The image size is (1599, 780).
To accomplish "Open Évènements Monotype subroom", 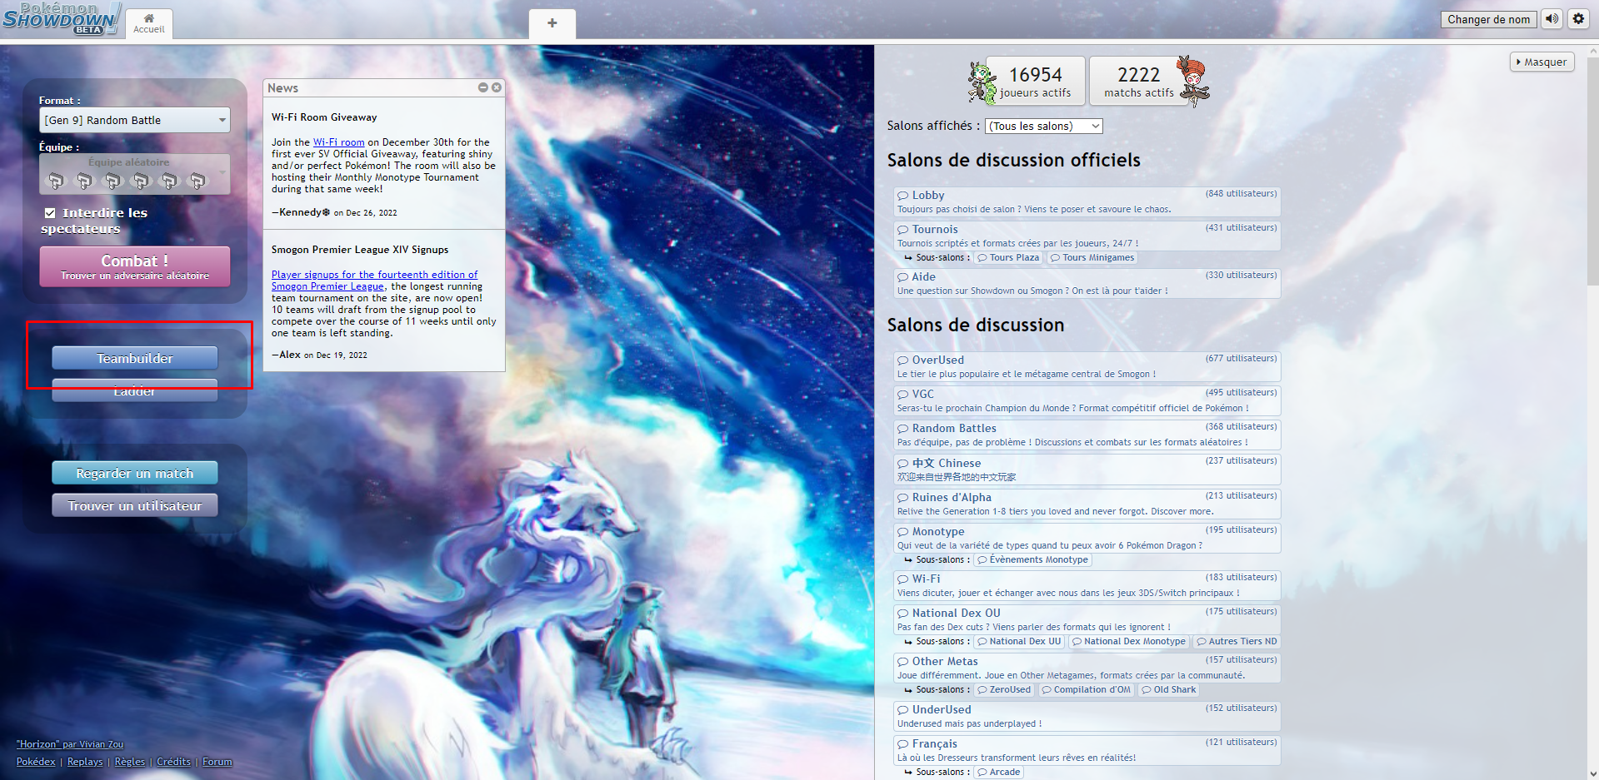I will coord(1032,560).
